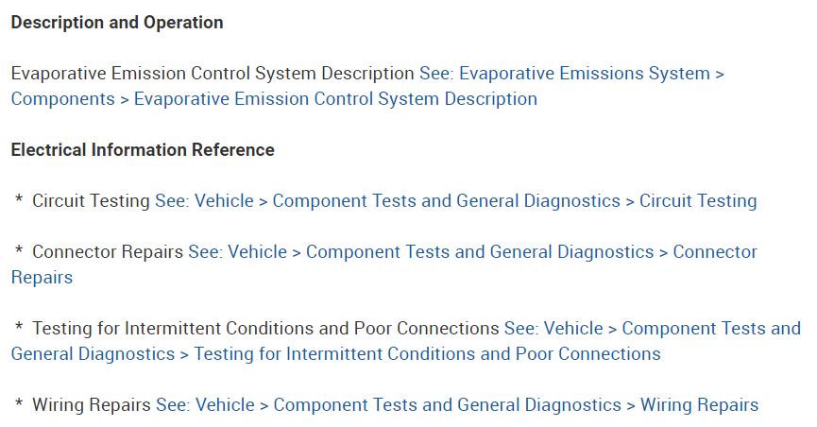Click the black 'Wiring Repairs' label text
The height and width of the screenshot is (427, 817).
[x=92, y=405]
